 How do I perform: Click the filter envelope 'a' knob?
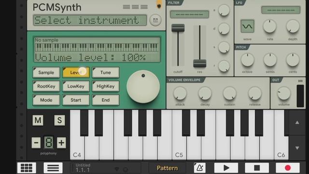(x=224, y=10)
